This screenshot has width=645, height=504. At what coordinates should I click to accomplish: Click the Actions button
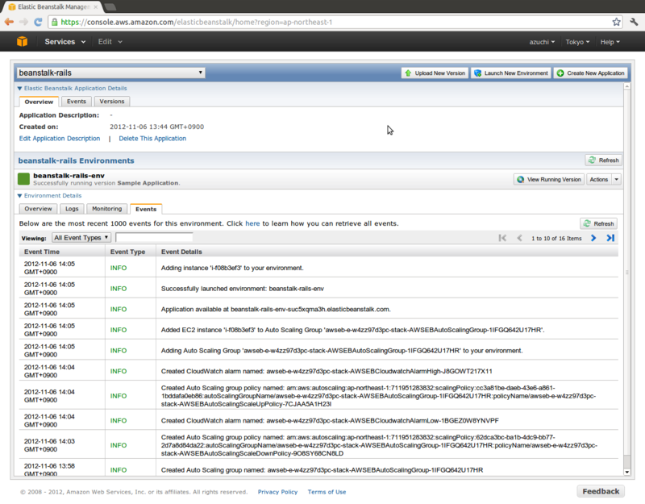pyautogui.click(x=598, y=179)
